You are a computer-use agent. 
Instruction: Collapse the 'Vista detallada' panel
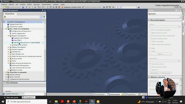(x=4, y=83)
